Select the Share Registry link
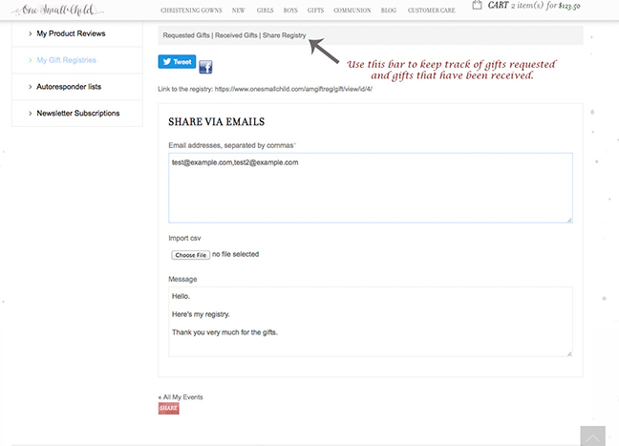Screen dimensions: 619x446 click(285, 35)
